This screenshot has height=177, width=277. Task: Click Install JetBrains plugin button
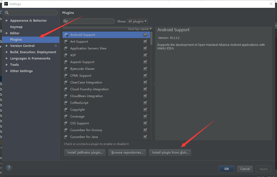click(85, 153)
